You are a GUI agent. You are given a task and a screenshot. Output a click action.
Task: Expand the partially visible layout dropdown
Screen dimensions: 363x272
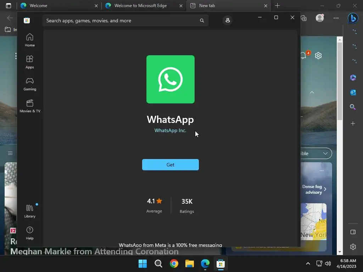[316, 153]
